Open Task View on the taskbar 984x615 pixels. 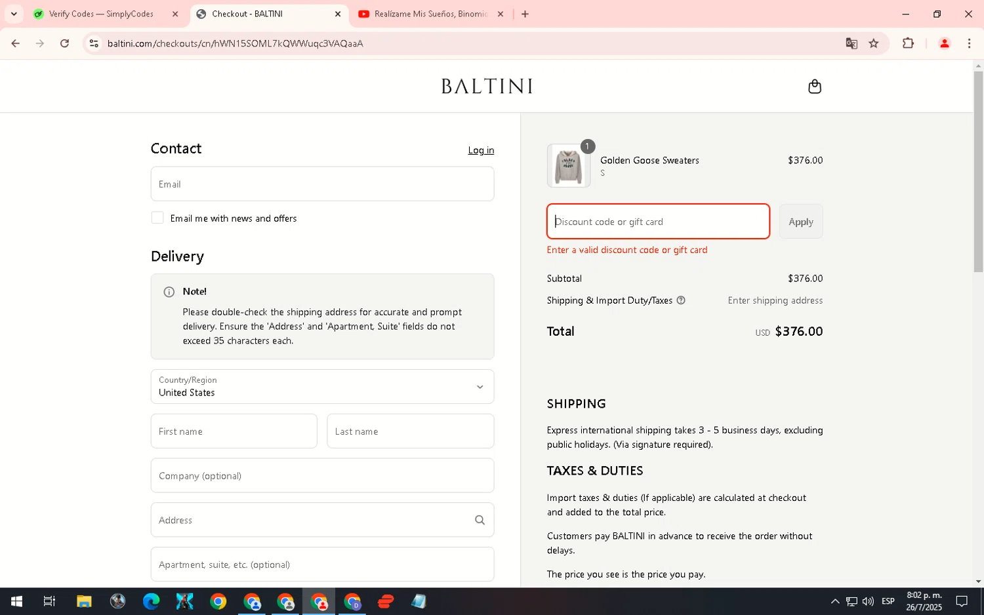[x=49, y=601]
